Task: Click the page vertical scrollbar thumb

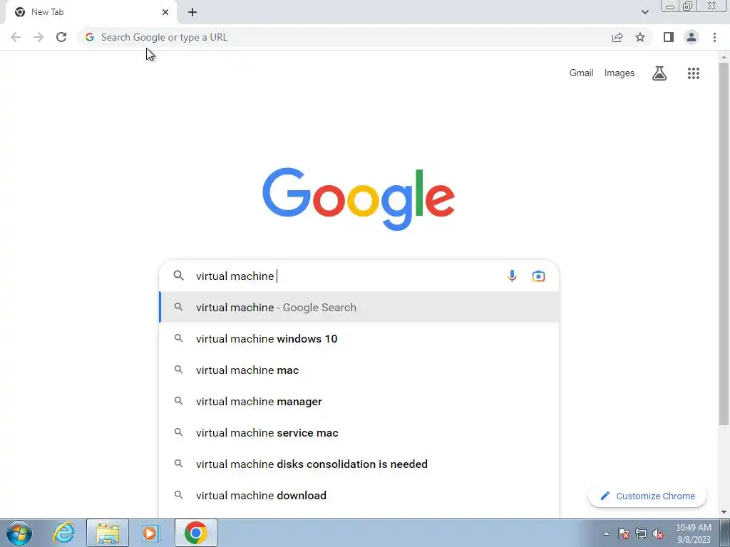Action: coord(724,244)
